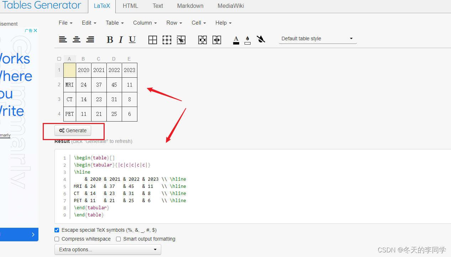
Task: Select row header 3
Action: pos(59,99)
